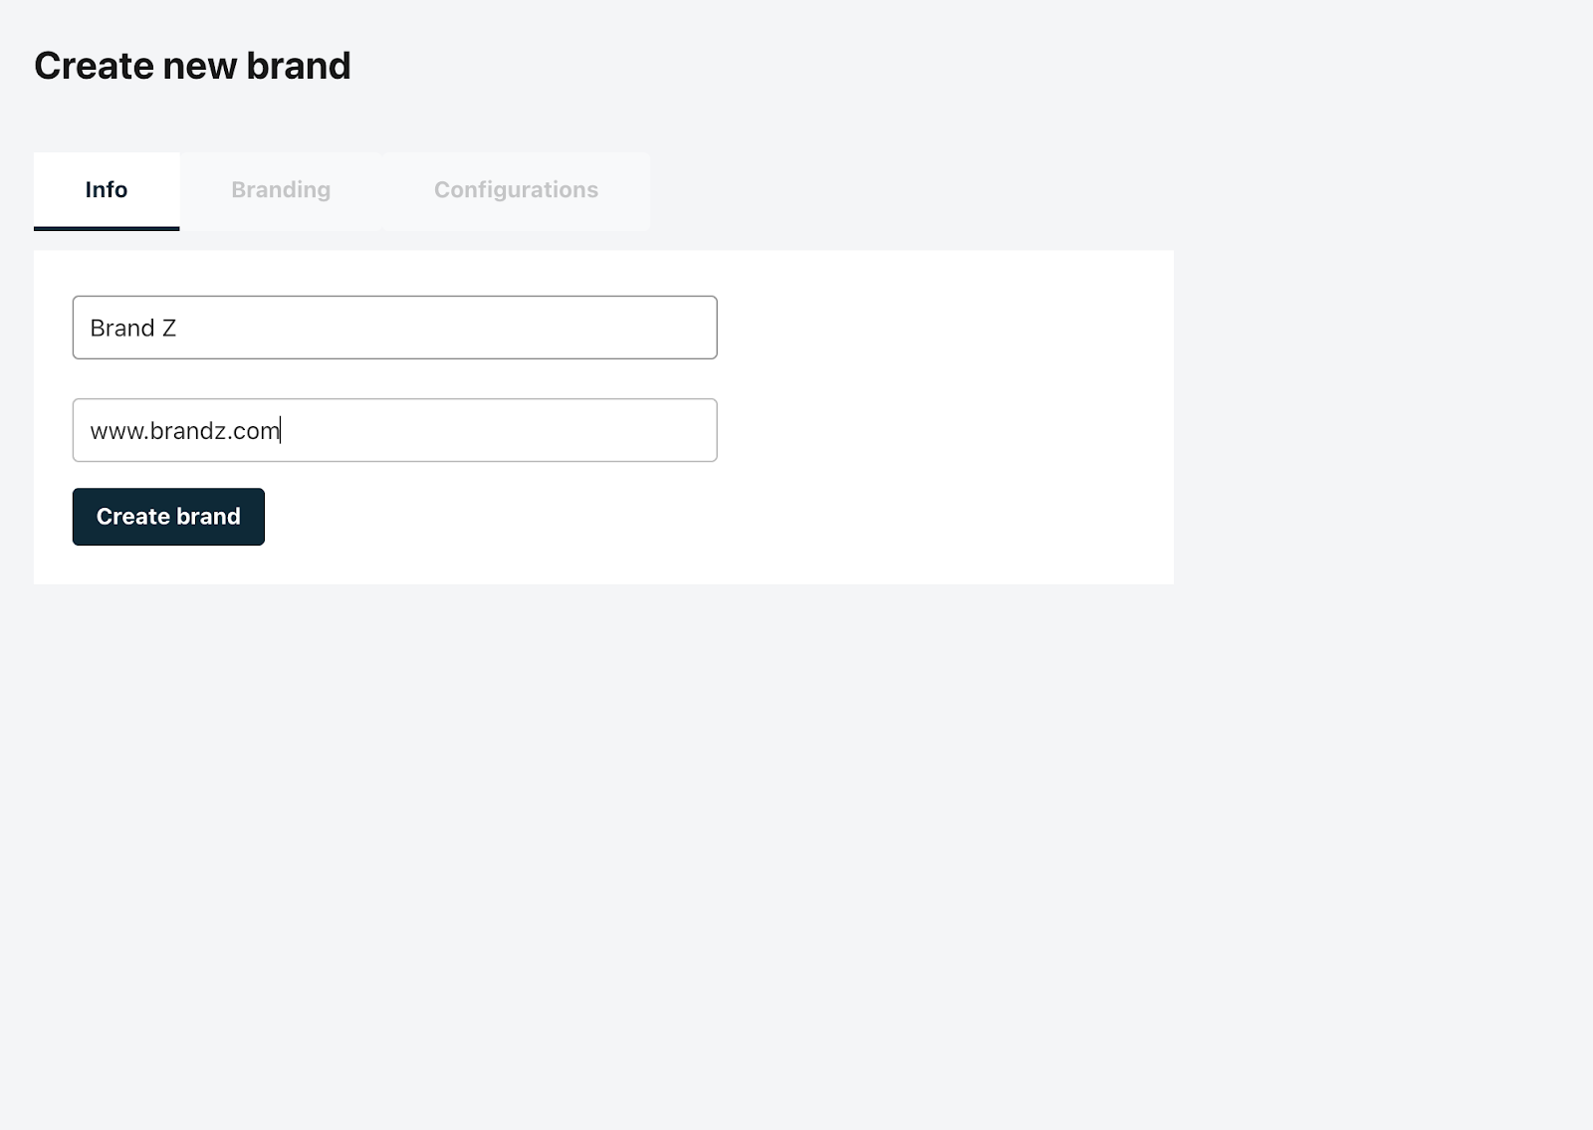
Task: Focus the Brand Z name field
Action: click(394, 328)
